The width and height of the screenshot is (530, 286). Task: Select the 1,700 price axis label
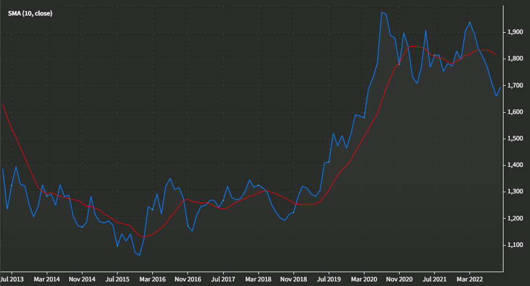tap(515, 86)
